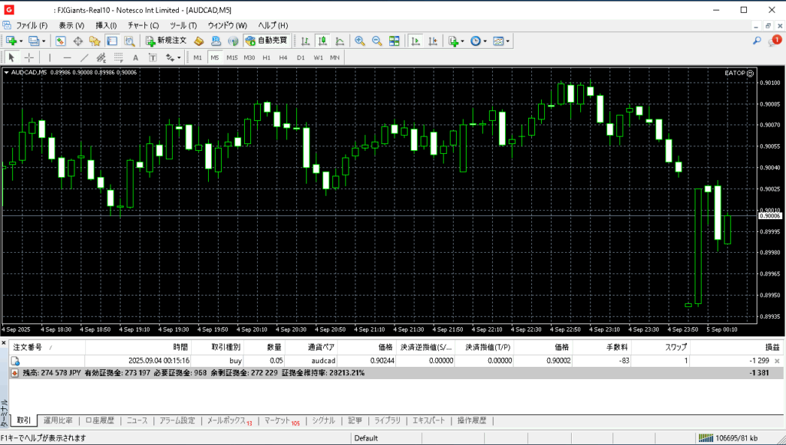Switch chart to candlestick display
The height and width of the screenshot is (445, 786).
pos(322,41)
